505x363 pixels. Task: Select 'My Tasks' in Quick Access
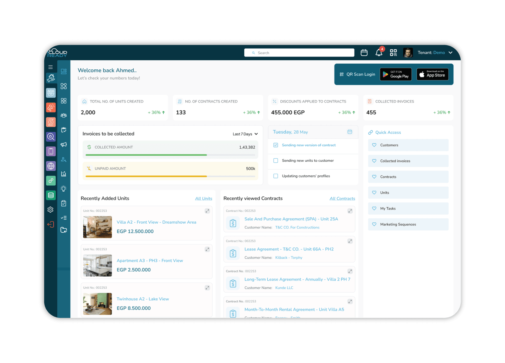coord(408,208)
